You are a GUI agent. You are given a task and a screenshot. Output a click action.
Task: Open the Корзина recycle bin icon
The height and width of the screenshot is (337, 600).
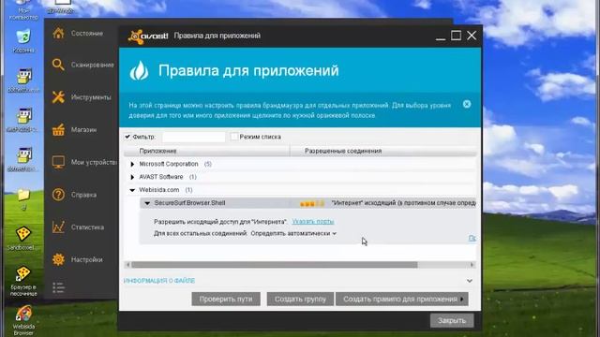[23, 40]
